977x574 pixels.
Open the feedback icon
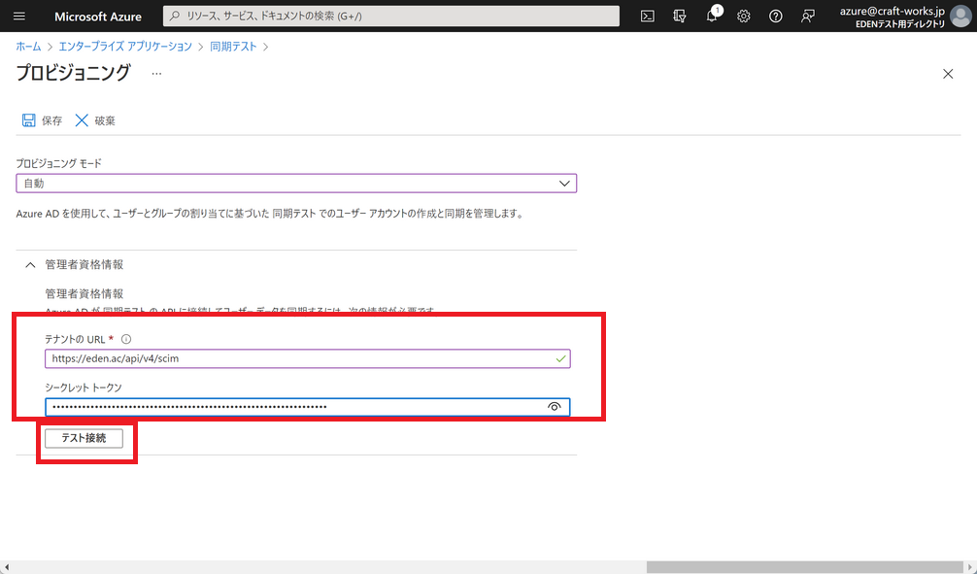coord(807,17)
